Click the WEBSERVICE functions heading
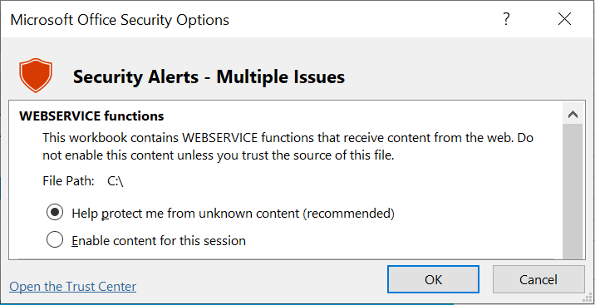 click(x=91, y=116)
